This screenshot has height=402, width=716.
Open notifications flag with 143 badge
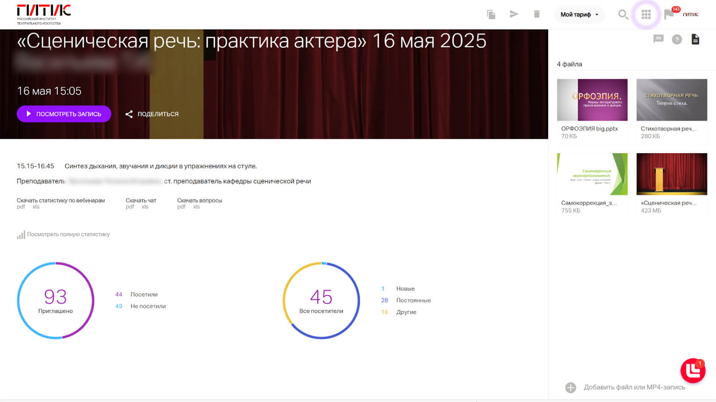click(669, 14)
